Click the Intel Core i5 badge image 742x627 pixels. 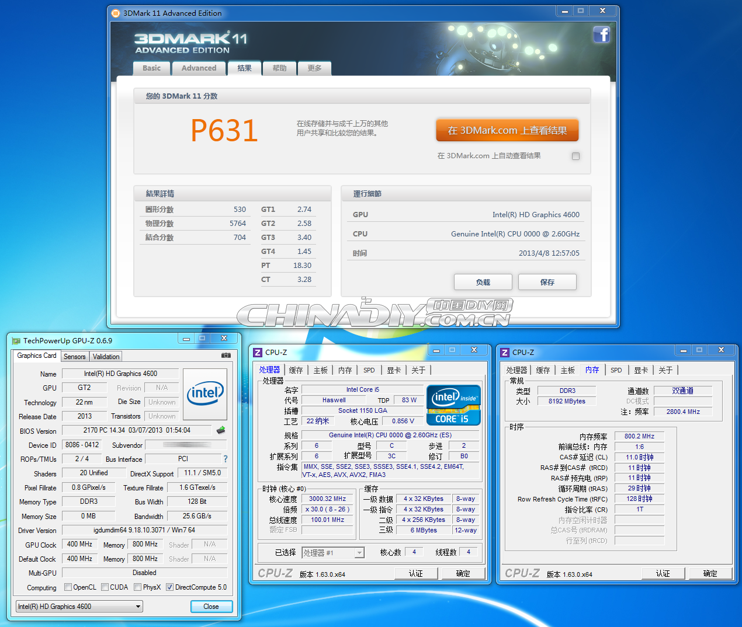(453, 406)
